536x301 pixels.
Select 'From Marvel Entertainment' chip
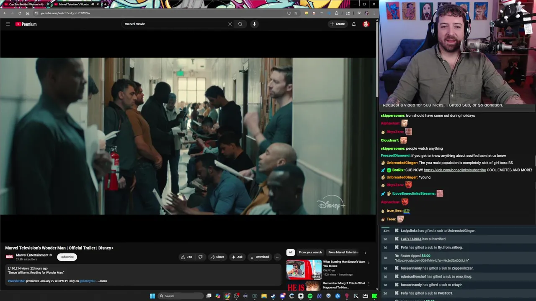tap(343, 253)
